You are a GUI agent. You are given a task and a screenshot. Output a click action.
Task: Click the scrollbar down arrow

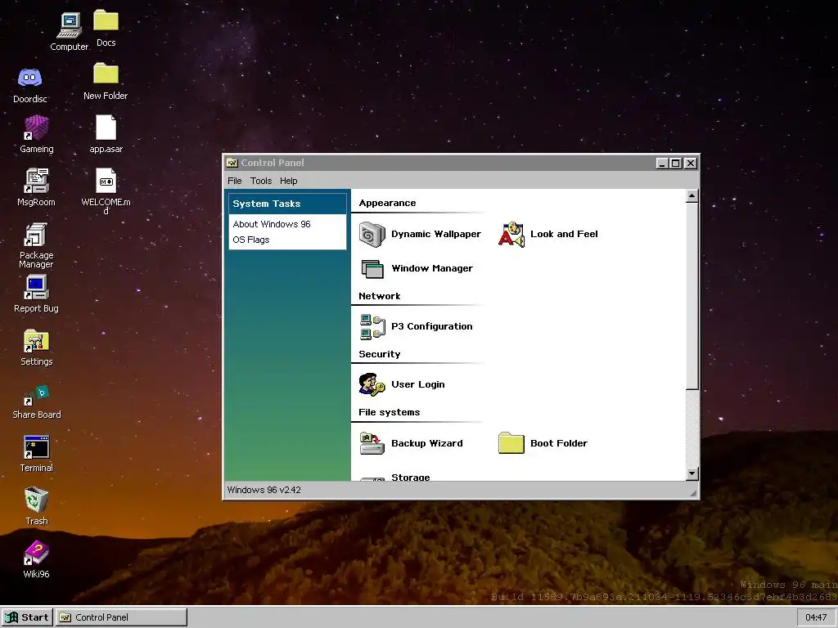692,473
